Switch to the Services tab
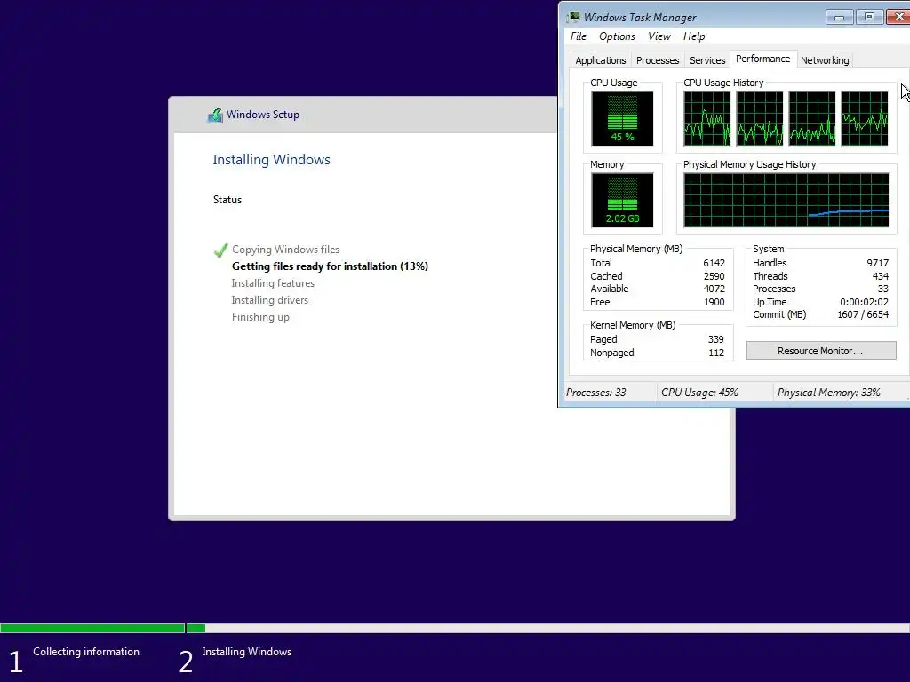Screen dimensions: 910x682 (x=707, y=60)
